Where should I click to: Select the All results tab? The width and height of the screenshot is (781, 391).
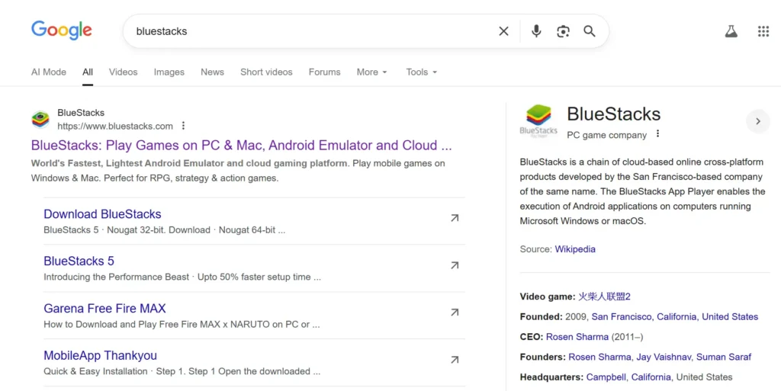pyautogui.click(x=88, y=72)
